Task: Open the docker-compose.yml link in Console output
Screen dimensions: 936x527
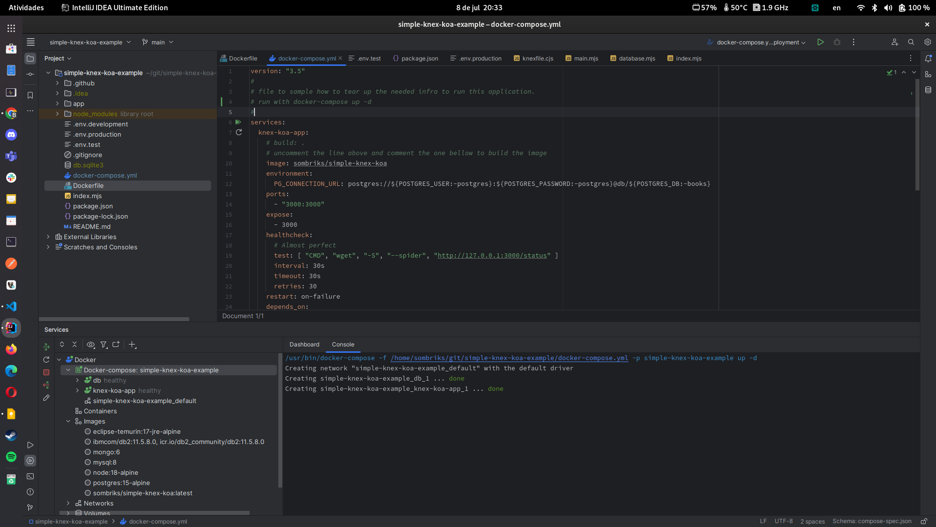Action: point(509,358)
